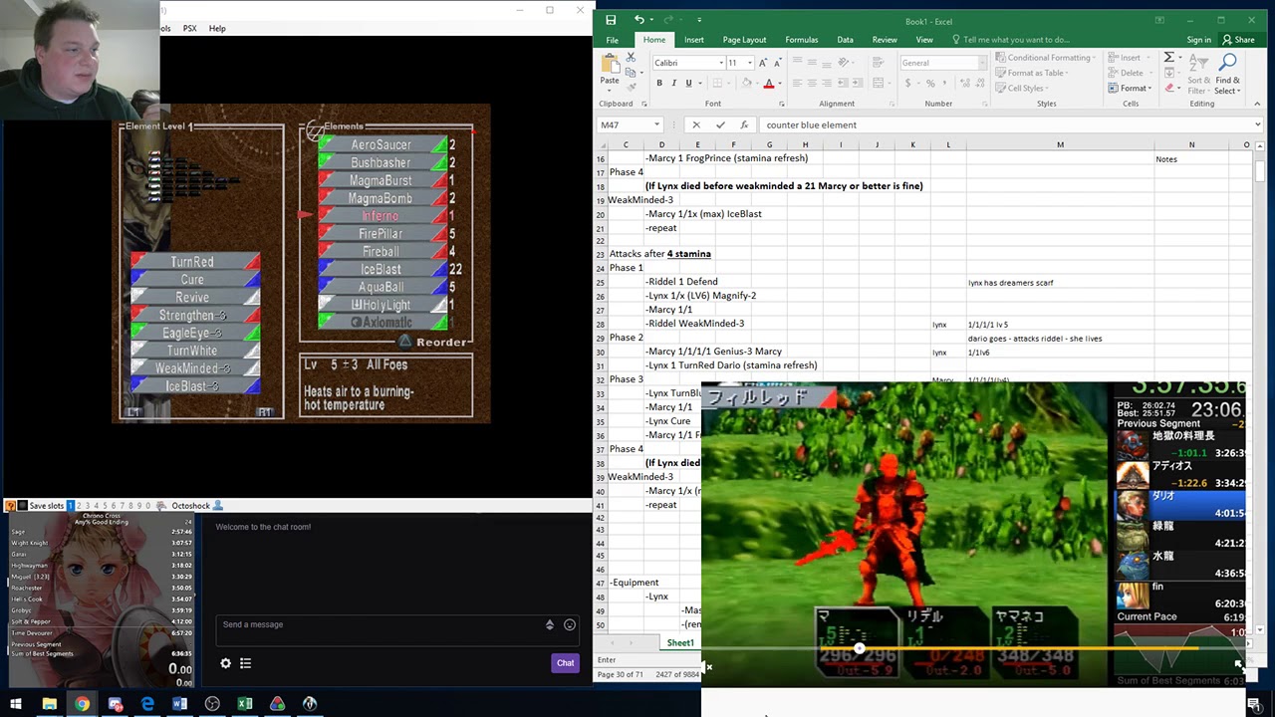This screenshot has height=717, width=1275.
Task: Click Sign in in Excel
Action: (x=1199, y=40)
